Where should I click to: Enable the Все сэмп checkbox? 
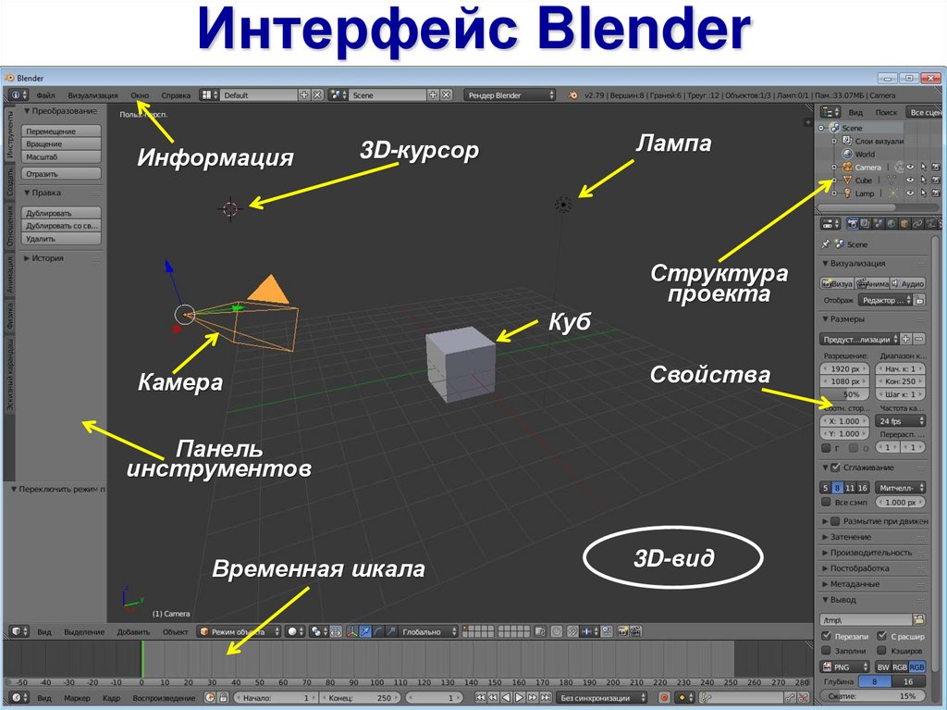tap(826, 502)
